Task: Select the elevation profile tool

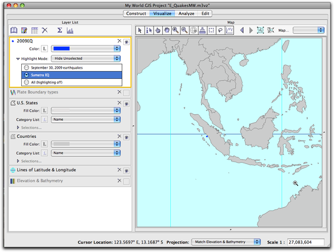Action: 229,30
